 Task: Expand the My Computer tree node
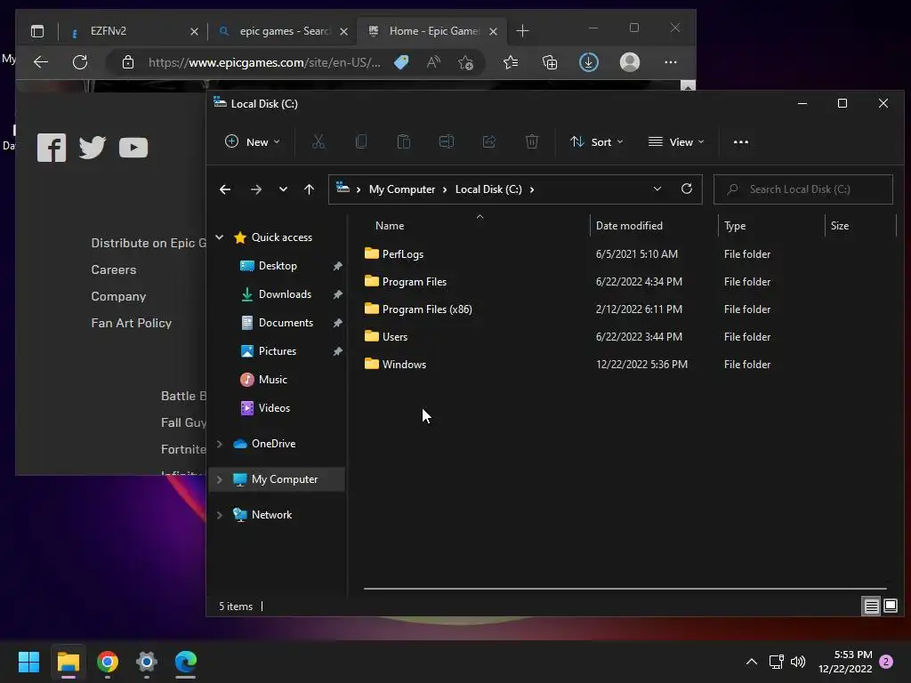pos(220,479)
